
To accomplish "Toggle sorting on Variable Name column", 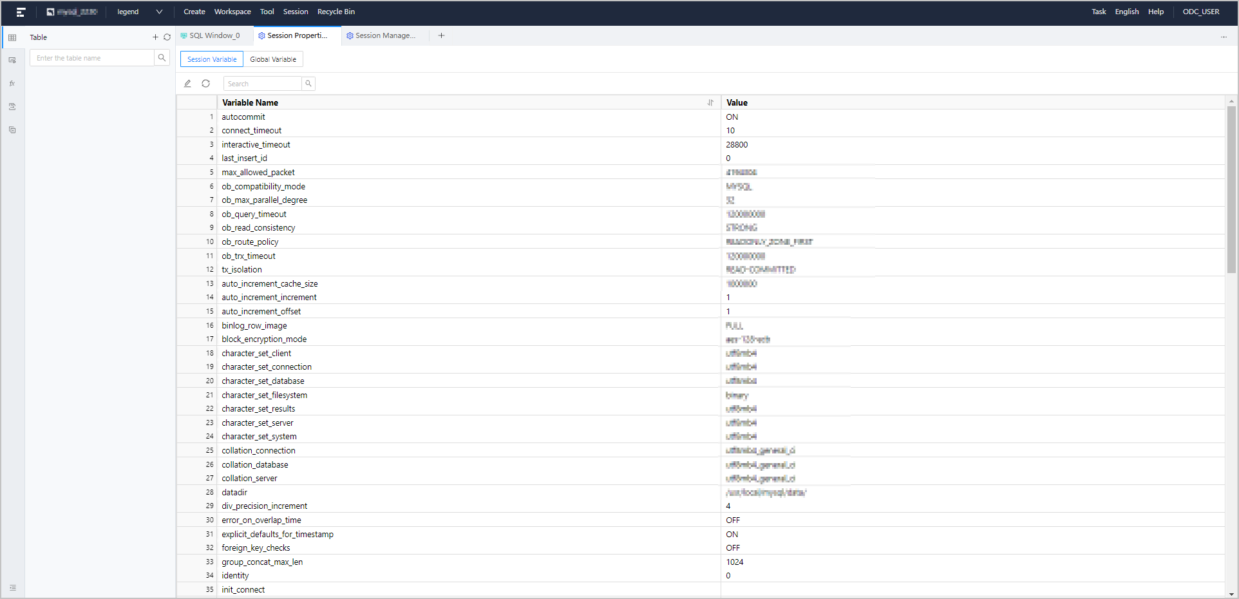I will [x=710, y=102].
